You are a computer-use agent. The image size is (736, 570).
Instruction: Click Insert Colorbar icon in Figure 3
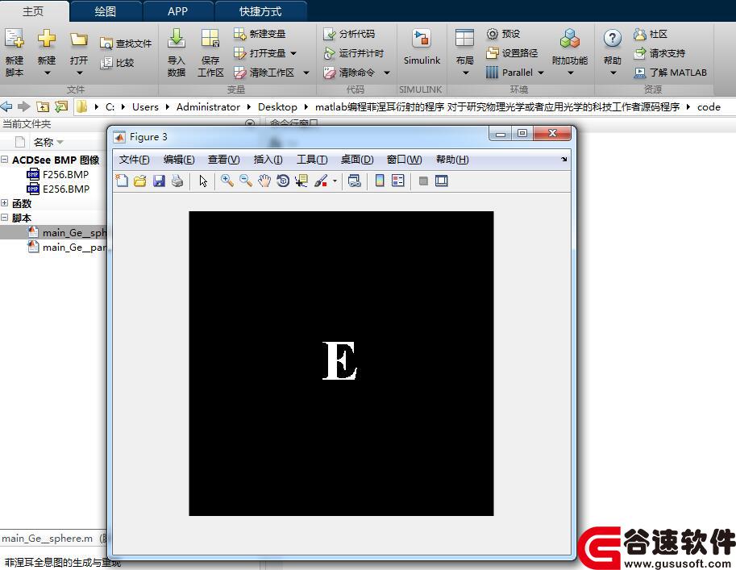(380, 181)
